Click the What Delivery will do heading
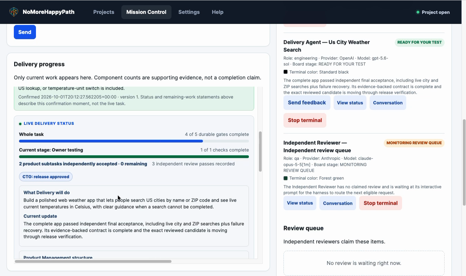Image resolution: width=466 pixels, height=276 pixels. 47,193
